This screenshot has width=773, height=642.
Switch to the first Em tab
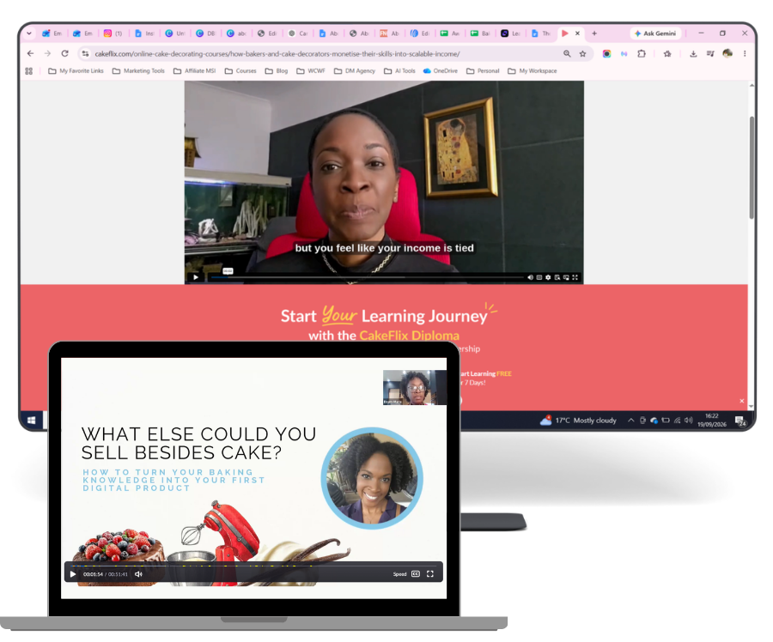pos(52,33)
